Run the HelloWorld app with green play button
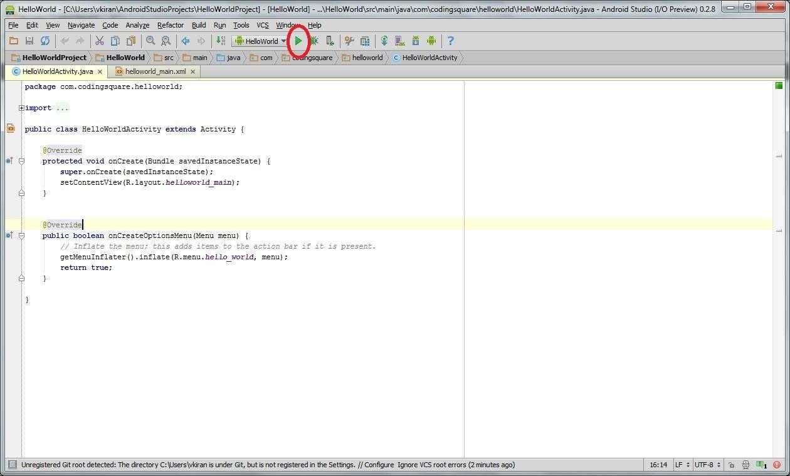Viewport: 790px width, 476px height. [298, 41]
